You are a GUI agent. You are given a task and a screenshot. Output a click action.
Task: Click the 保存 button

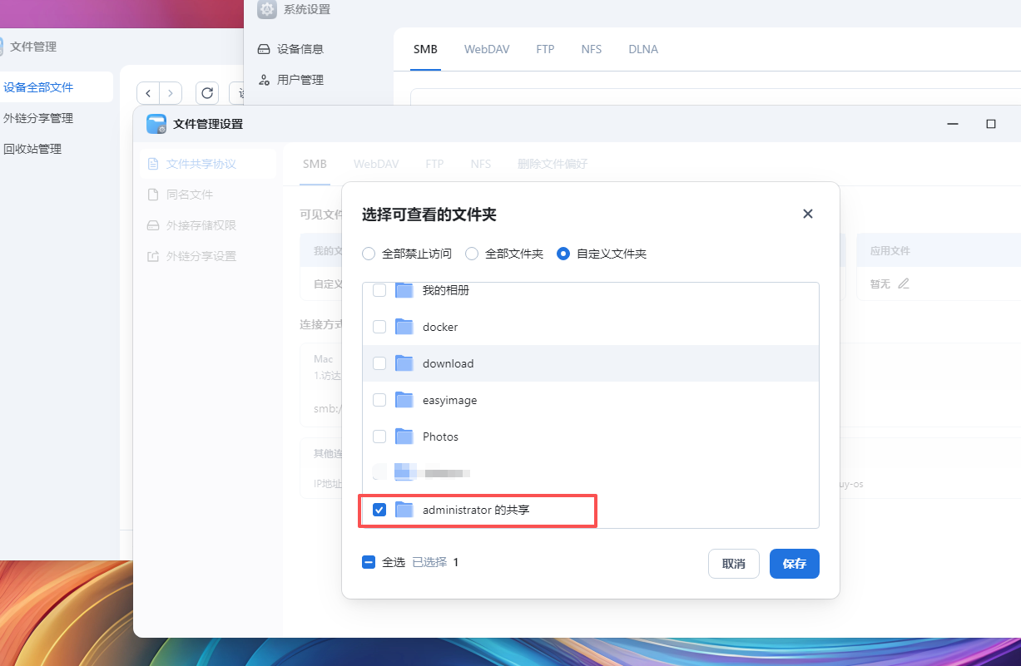pyautogui.click(x=794, y=564)
